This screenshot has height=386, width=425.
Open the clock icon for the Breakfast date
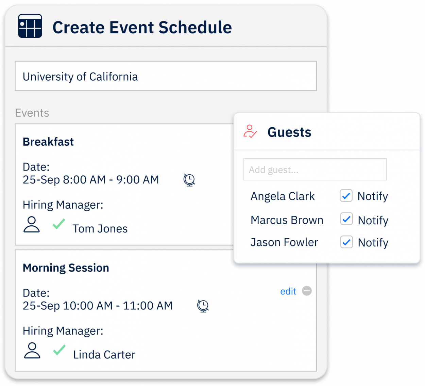pos(189,180)
